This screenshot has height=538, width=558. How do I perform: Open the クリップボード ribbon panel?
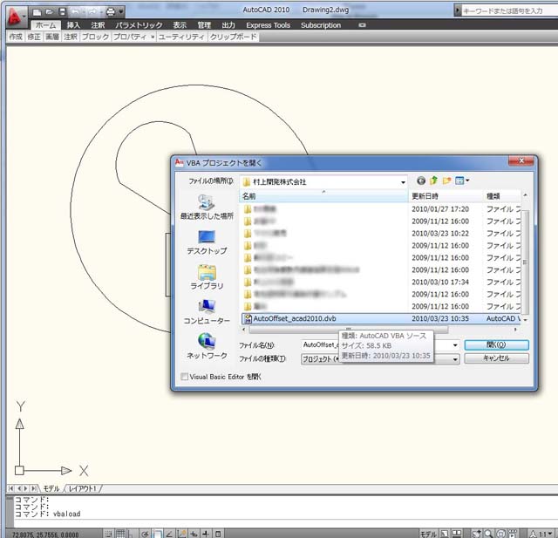(x=233, y=37)
